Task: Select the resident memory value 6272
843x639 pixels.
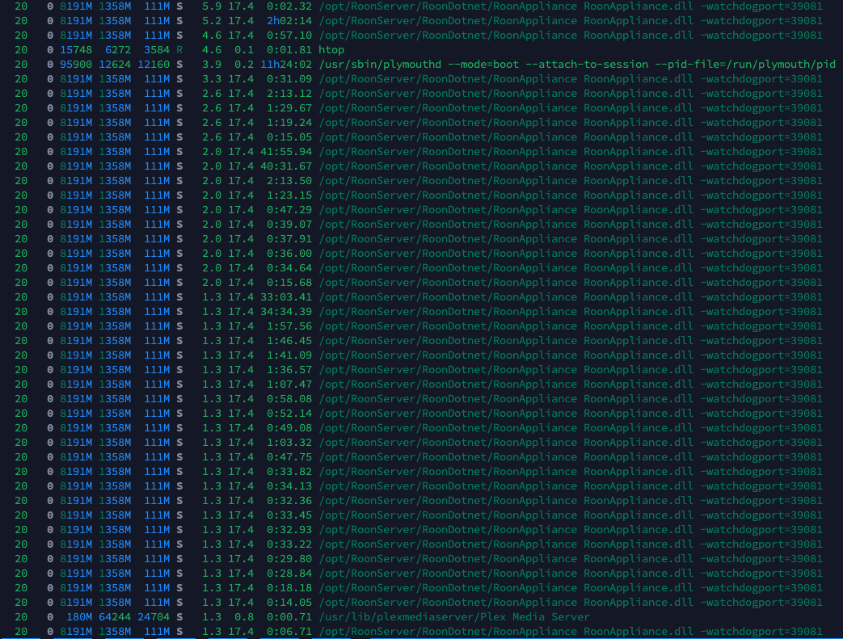Action: coord(118,50)
